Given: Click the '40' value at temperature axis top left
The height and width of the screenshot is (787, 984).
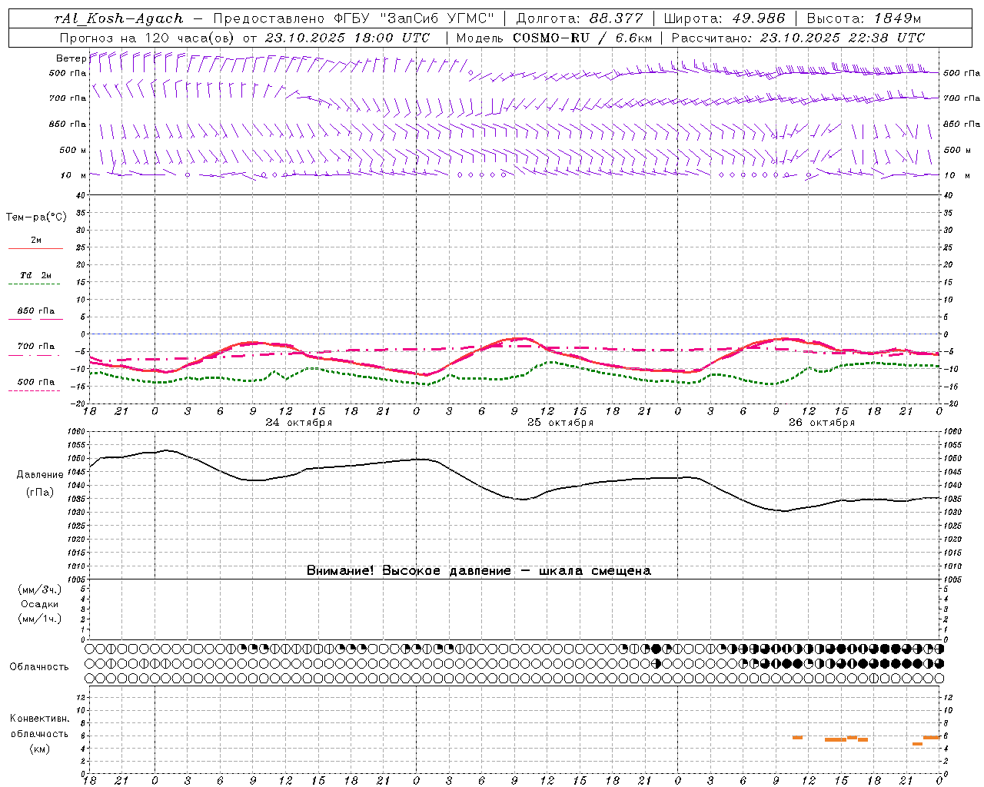Looking at the screenshot, I should [81, 195].
